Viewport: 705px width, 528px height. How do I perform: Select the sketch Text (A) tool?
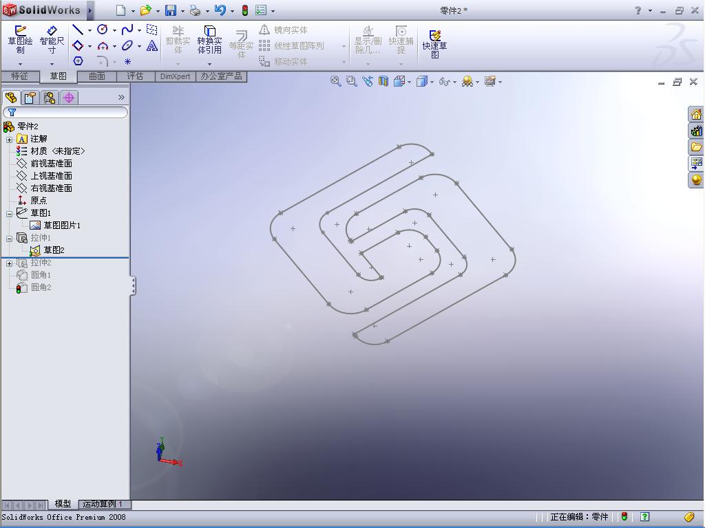pos(152,46)
